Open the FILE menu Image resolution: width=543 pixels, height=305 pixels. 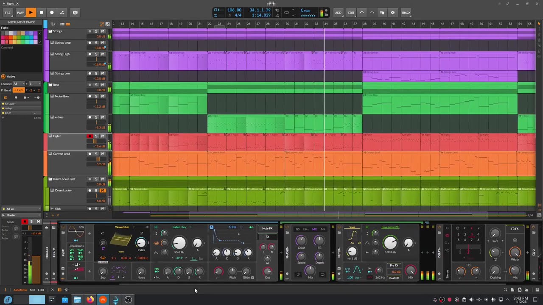8,13
